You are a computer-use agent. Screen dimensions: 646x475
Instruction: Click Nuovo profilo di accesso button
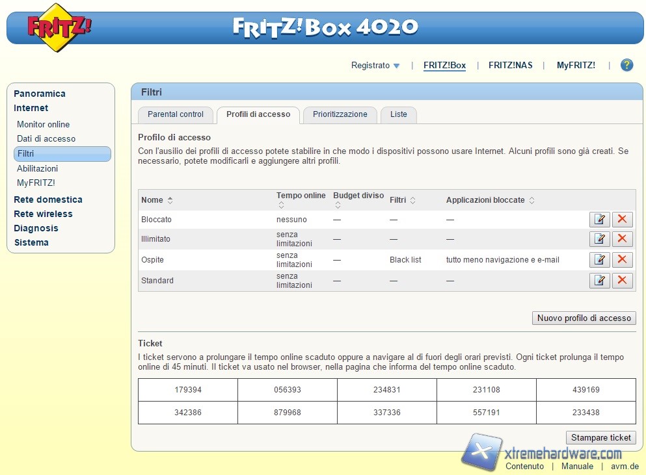click(x=584, y=318)
